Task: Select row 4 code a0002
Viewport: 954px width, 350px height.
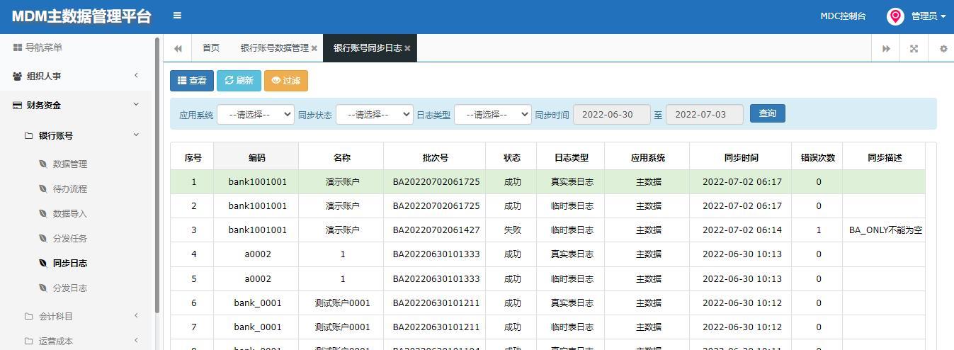Action: coord(257,254)
